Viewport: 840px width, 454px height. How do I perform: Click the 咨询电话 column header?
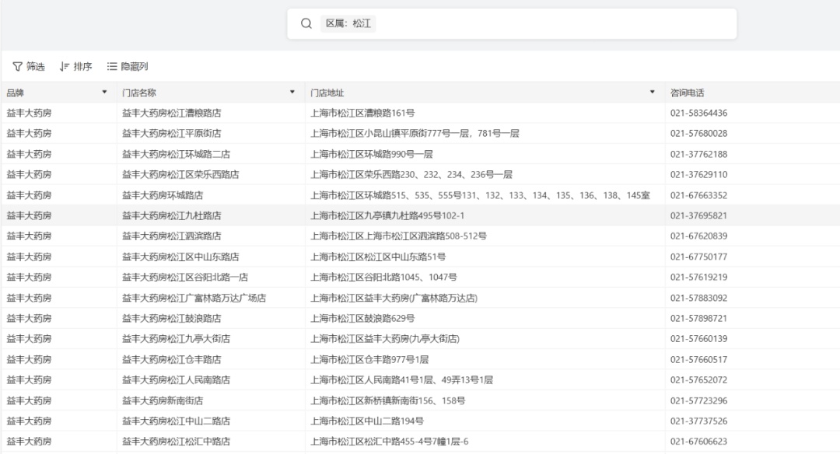point(687,93)
